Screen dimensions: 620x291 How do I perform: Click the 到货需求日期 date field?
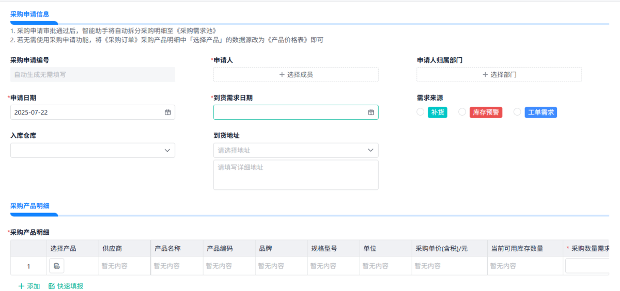(289, 112)
